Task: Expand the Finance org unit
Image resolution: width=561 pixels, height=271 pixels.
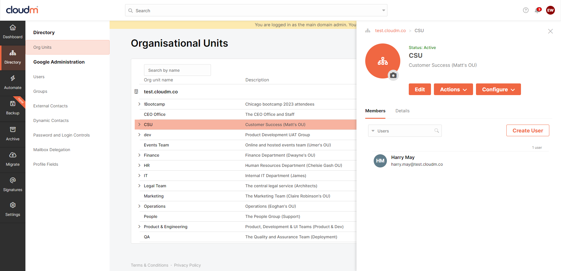Action: click(x=139, y=155)
